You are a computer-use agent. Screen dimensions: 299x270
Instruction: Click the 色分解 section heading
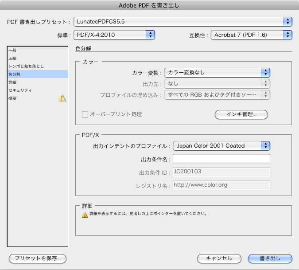tap(83, 48)
